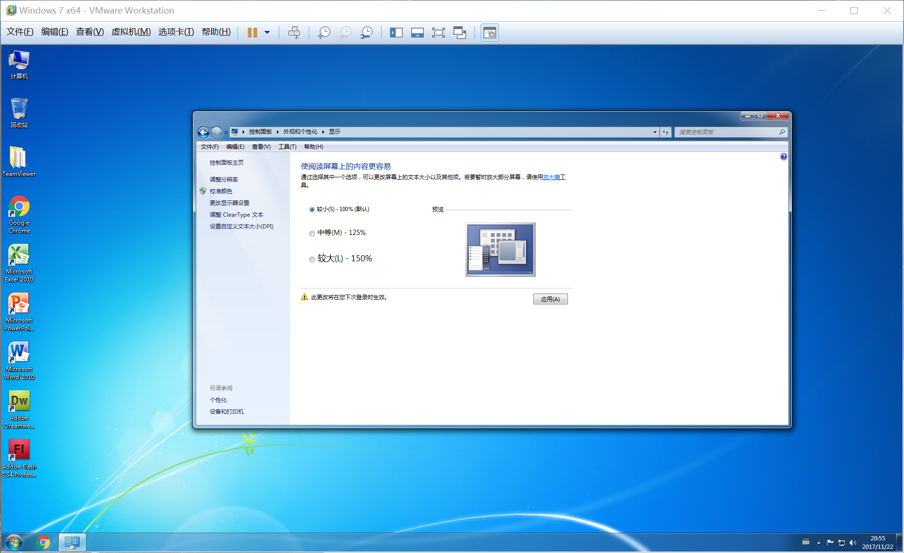Open 校准颜色 link
The height and width of the screenshot is (553, 904).
point(221,191)
